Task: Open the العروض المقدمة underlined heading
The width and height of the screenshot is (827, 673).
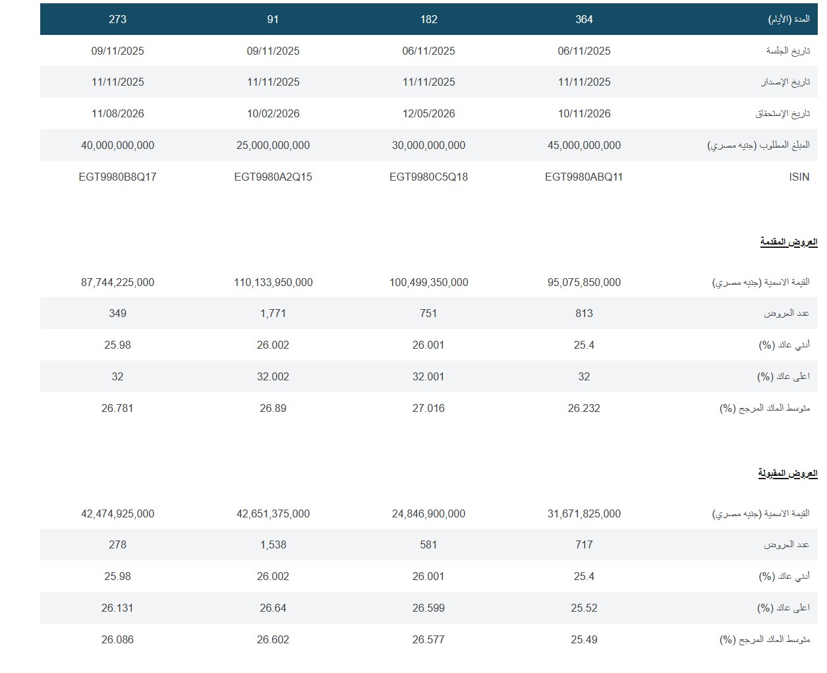Action: coord(788,242)
